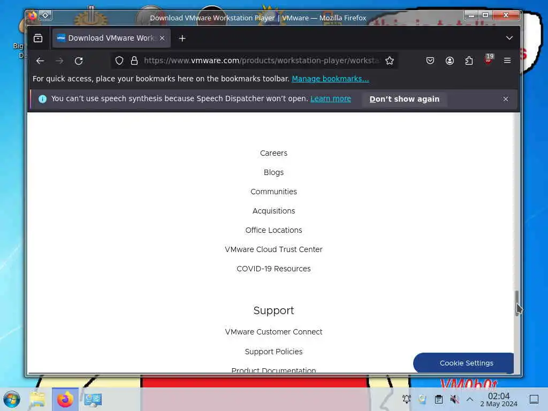Open the Firefox hamburger menu
Screen dimensions: 548x411
coord(507,61)
